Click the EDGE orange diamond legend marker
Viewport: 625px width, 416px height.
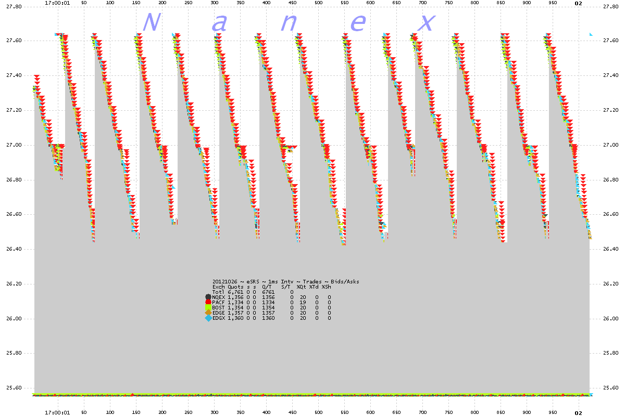[x=208, y=313]
